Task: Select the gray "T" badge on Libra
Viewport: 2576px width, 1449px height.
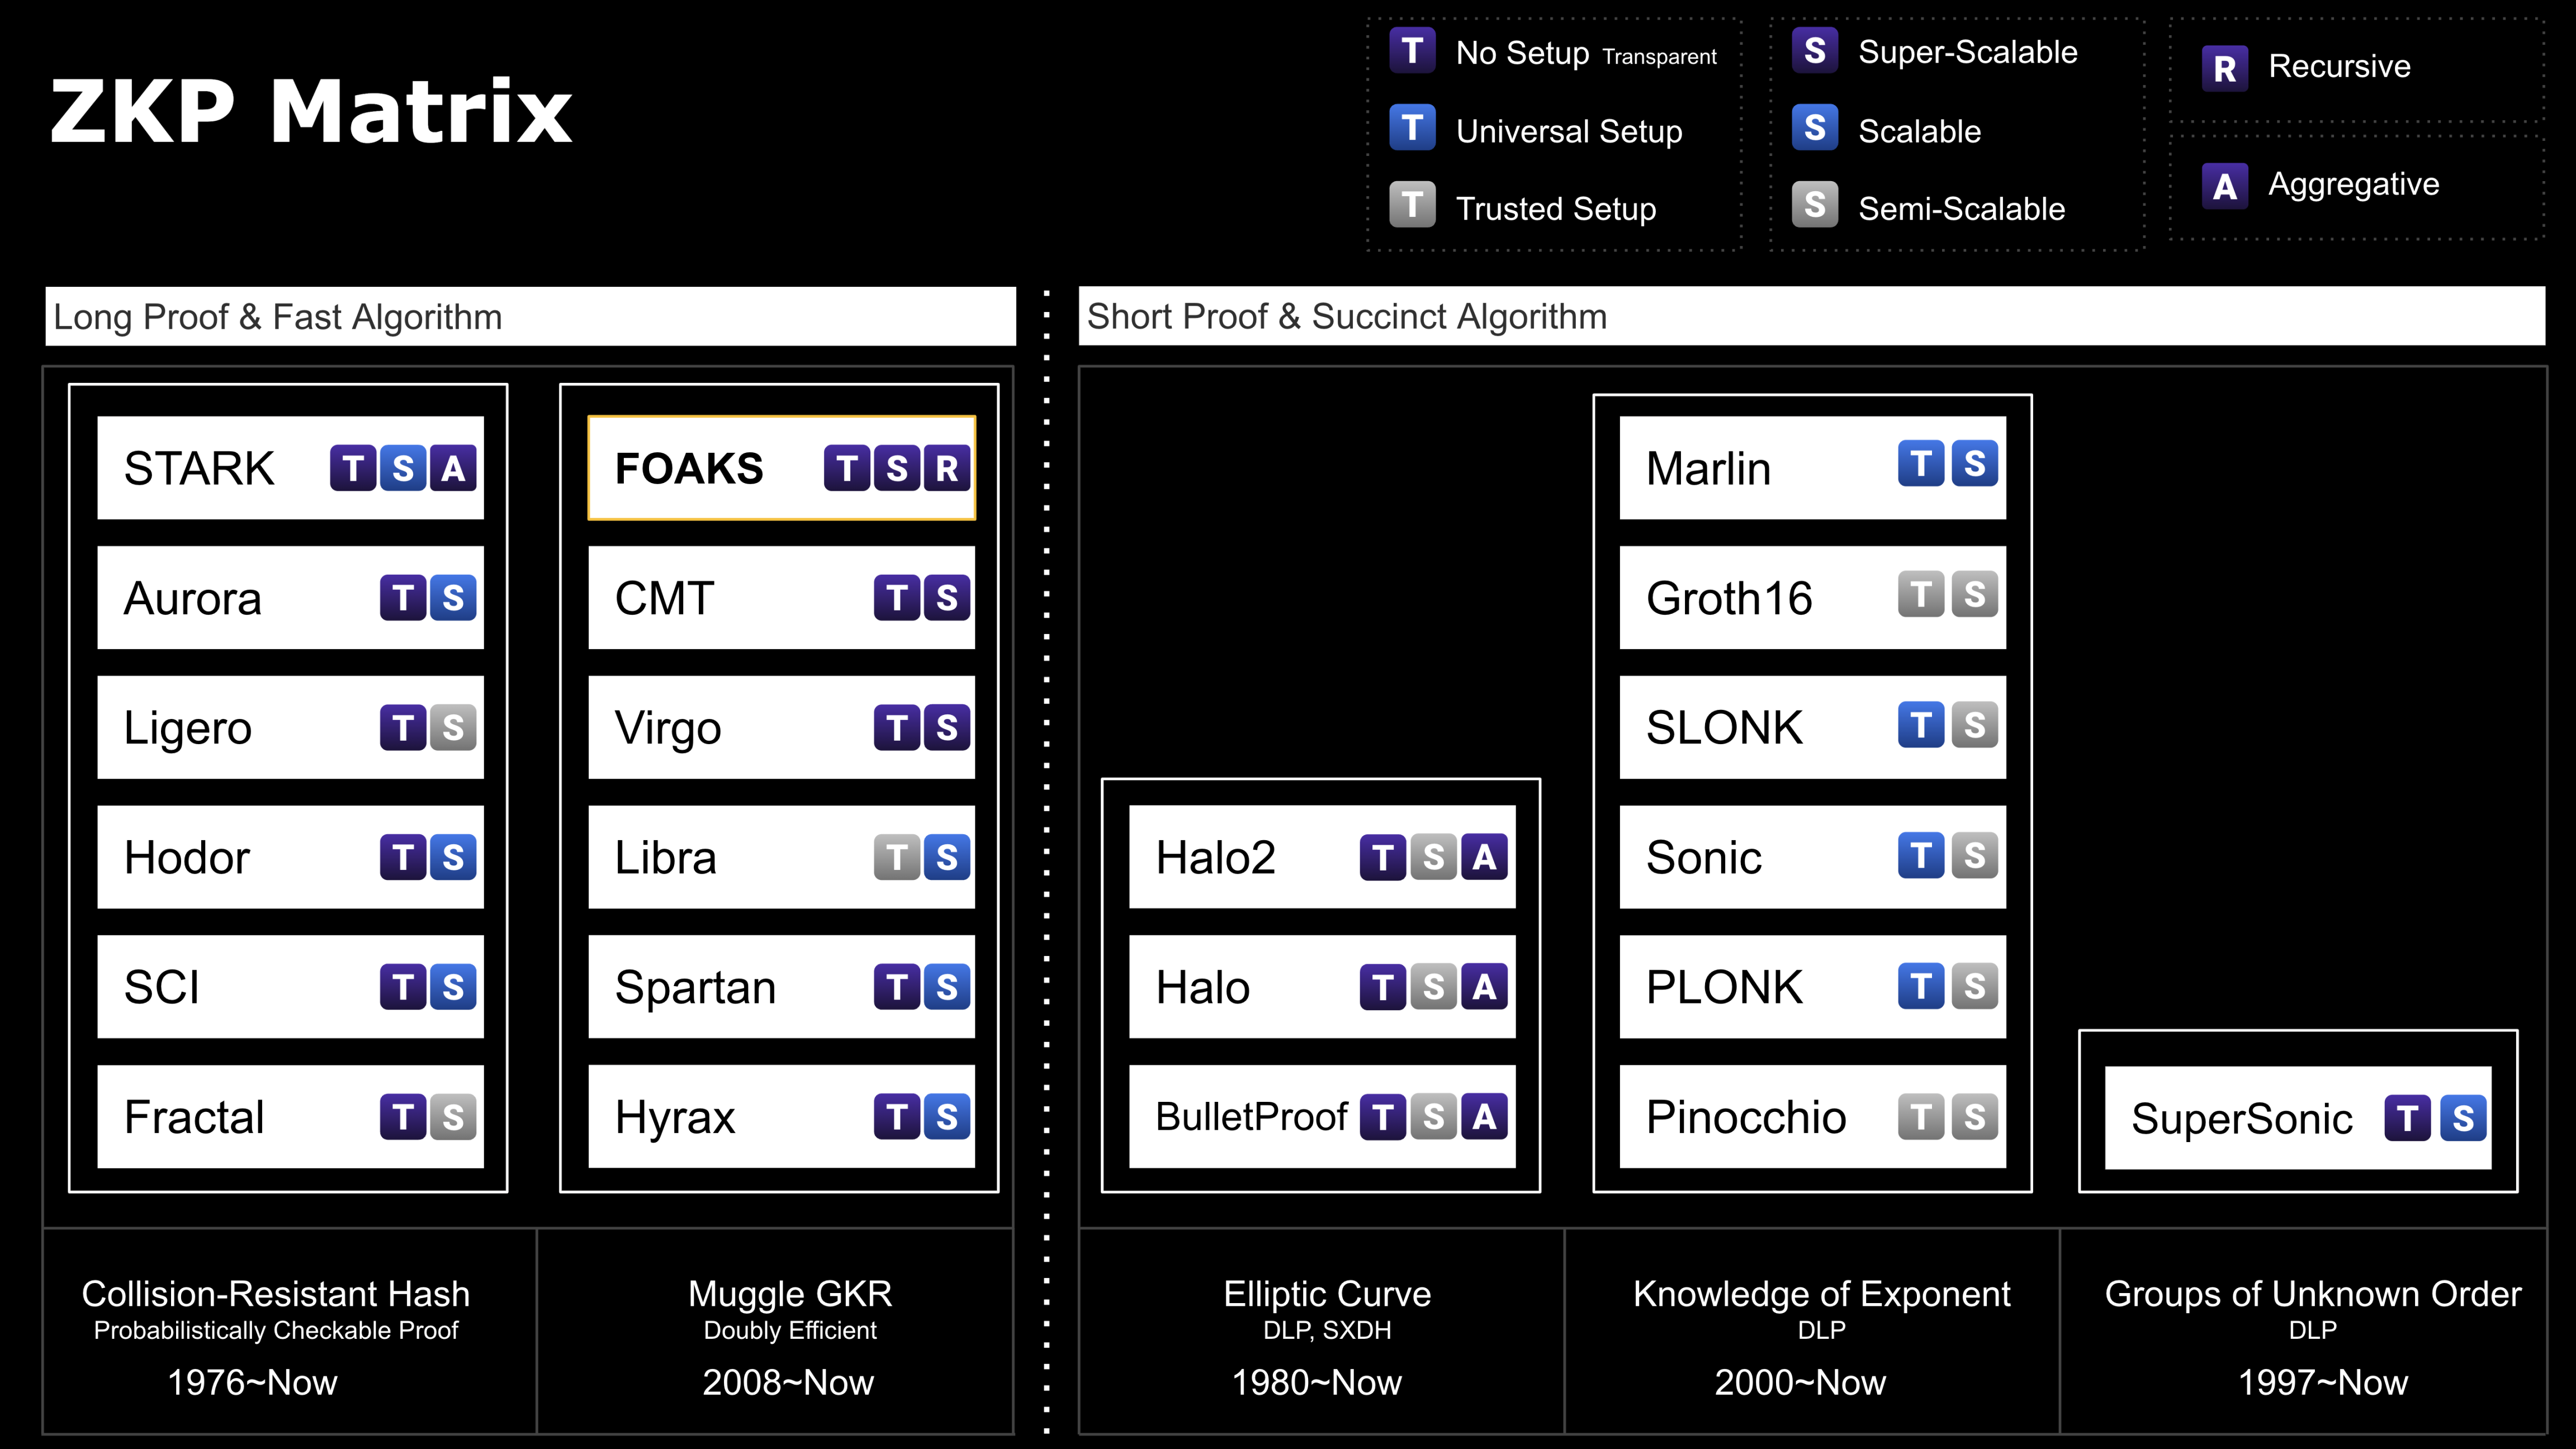Action: 896,857
